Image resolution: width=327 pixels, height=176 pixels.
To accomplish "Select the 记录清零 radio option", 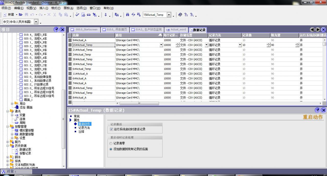I will pos(111,144).
